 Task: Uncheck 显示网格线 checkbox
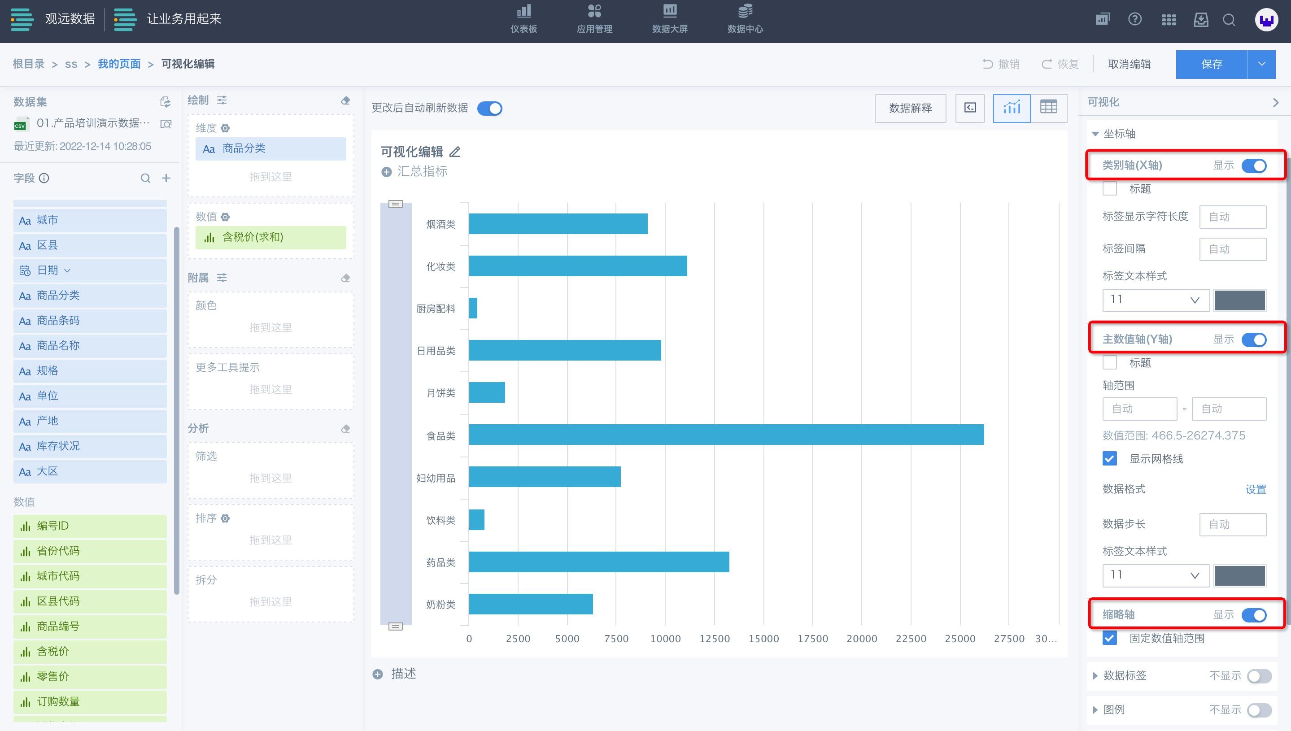[x=1109, y=458]
